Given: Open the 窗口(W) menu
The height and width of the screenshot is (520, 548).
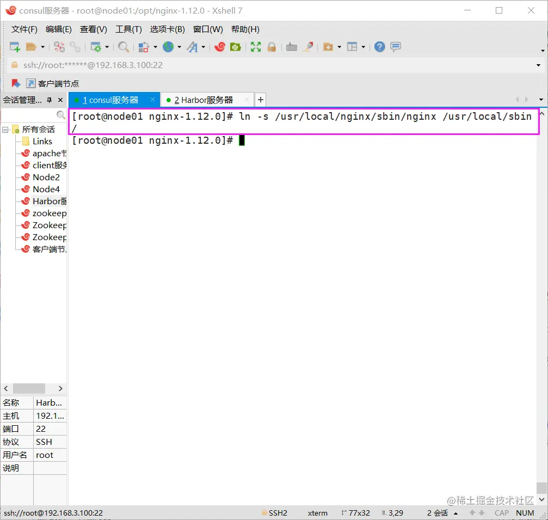Looking at the screenshot, I should tap(208, 29).
